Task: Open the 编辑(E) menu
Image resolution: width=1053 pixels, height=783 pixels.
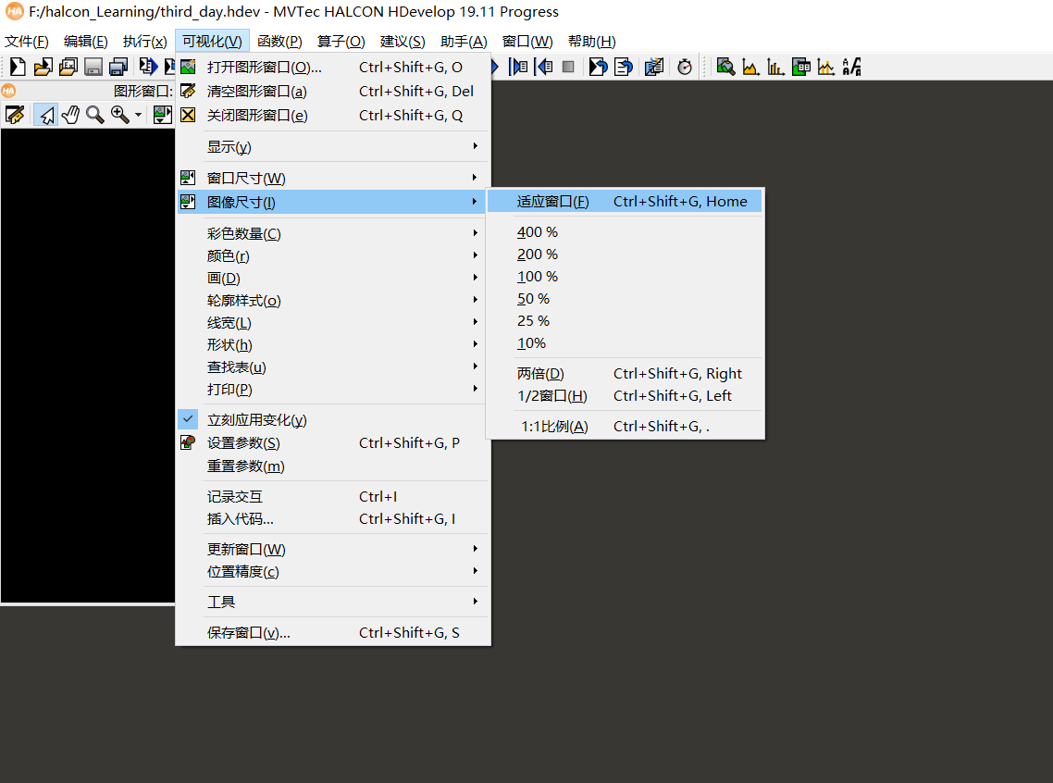Action: coord(85,41)
